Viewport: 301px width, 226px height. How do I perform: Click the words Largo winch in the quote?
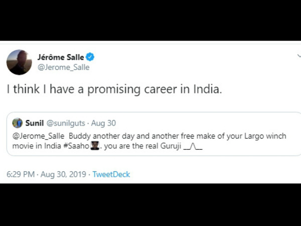(265, 136)
